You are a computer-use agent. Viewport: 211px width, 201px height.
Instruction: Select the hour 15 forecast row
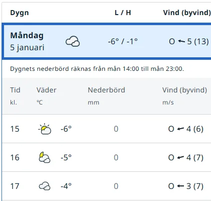(107, 129)
